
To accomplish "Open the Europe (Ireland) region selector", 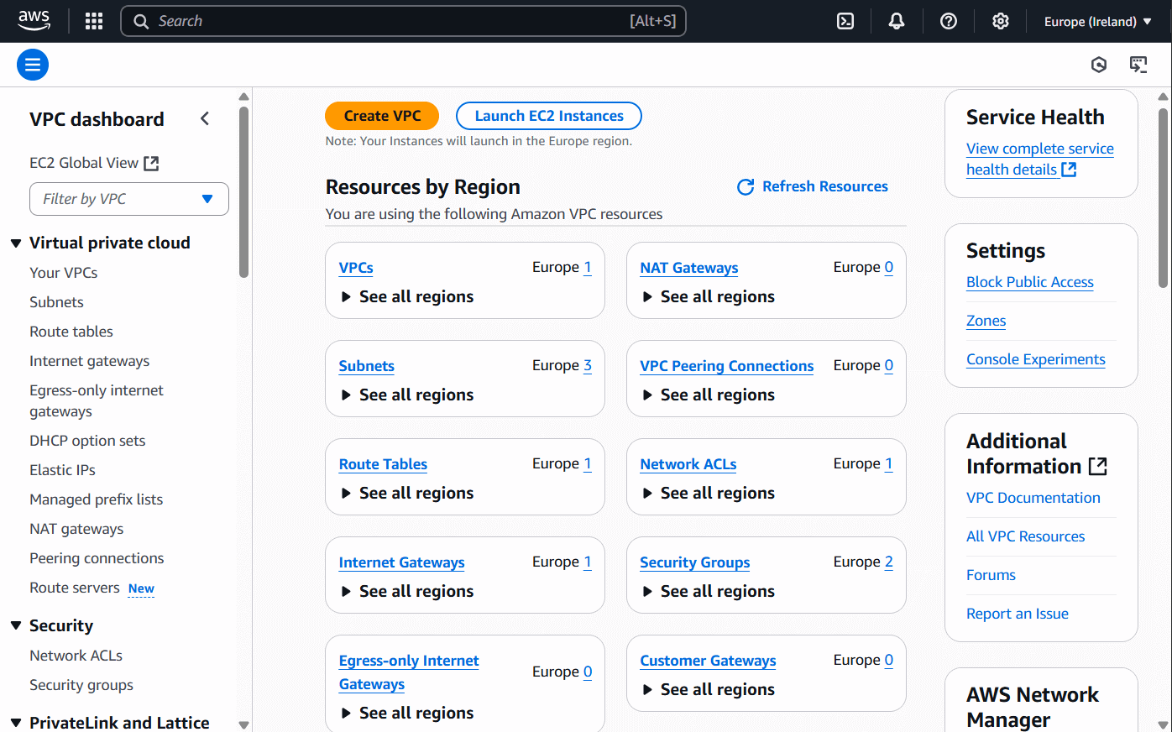I will point(1097,21).
